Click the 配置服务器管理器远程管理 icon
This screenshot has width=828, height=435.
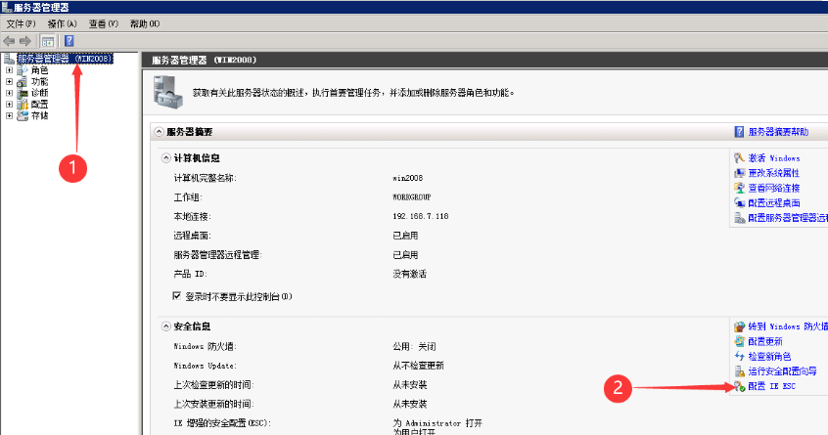(739, 218)
